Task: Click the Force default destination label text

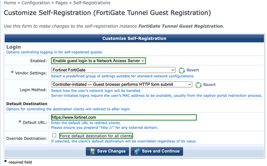Action: [x=96, y=136]
